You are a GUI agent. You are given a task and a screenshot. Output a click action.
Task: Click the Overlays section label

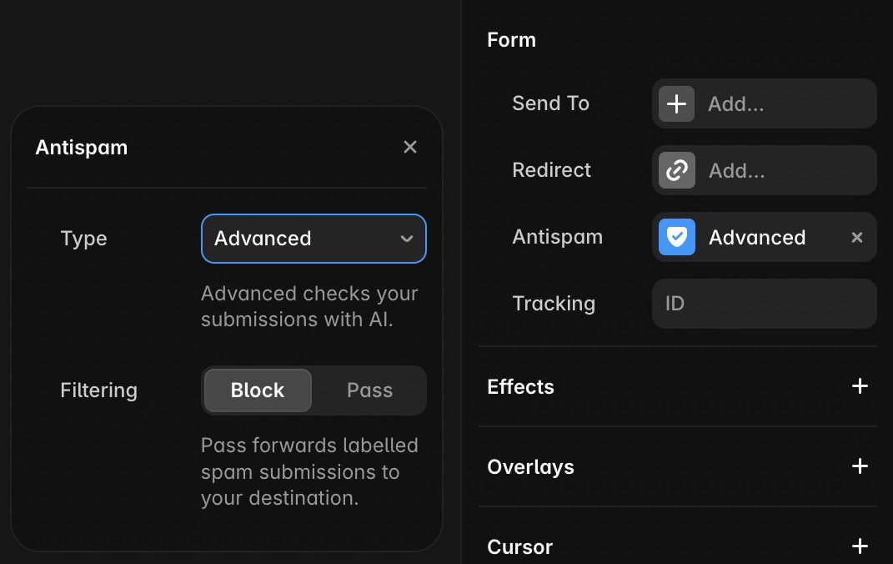pyautogui.click(x=531, y=467)
